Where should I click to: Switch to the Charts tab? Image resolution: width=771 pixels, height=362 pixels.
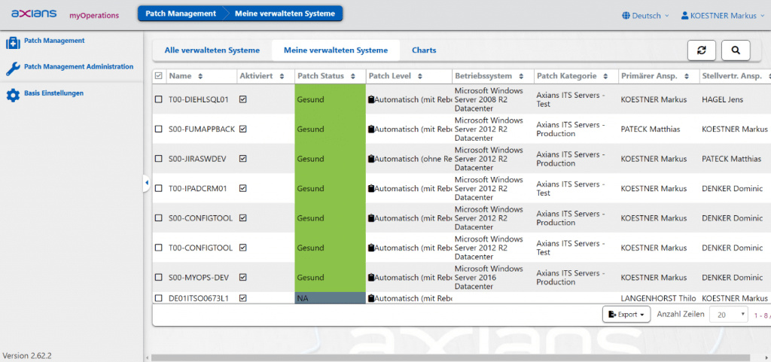click(424, 50)
